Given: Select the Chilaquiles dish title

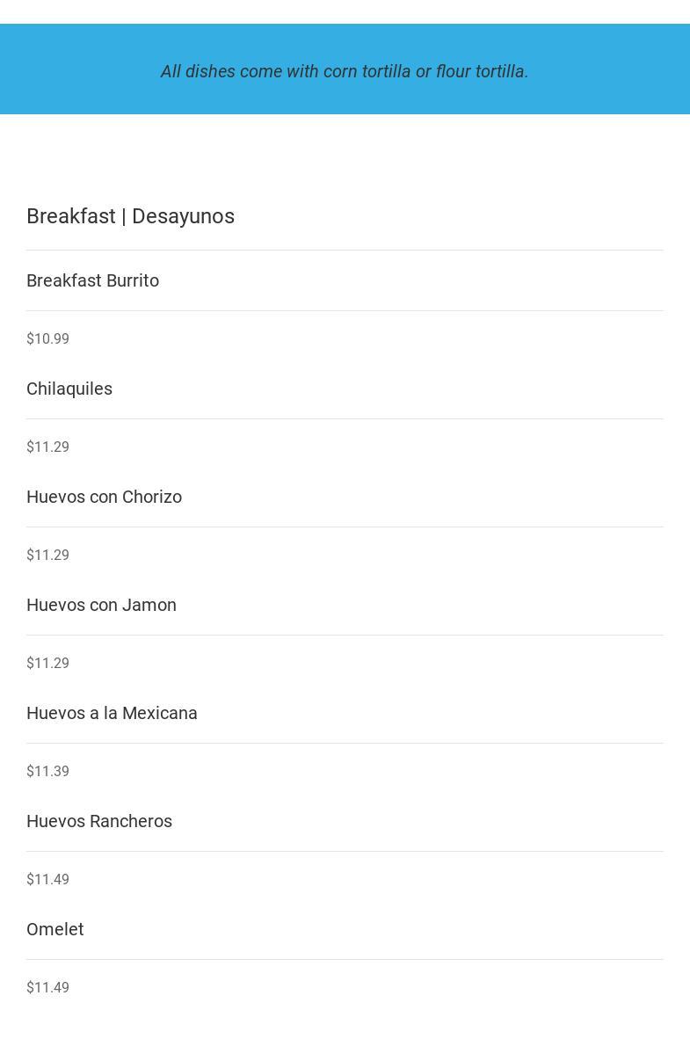Looking at the screenshot, I should click(69, 389).
